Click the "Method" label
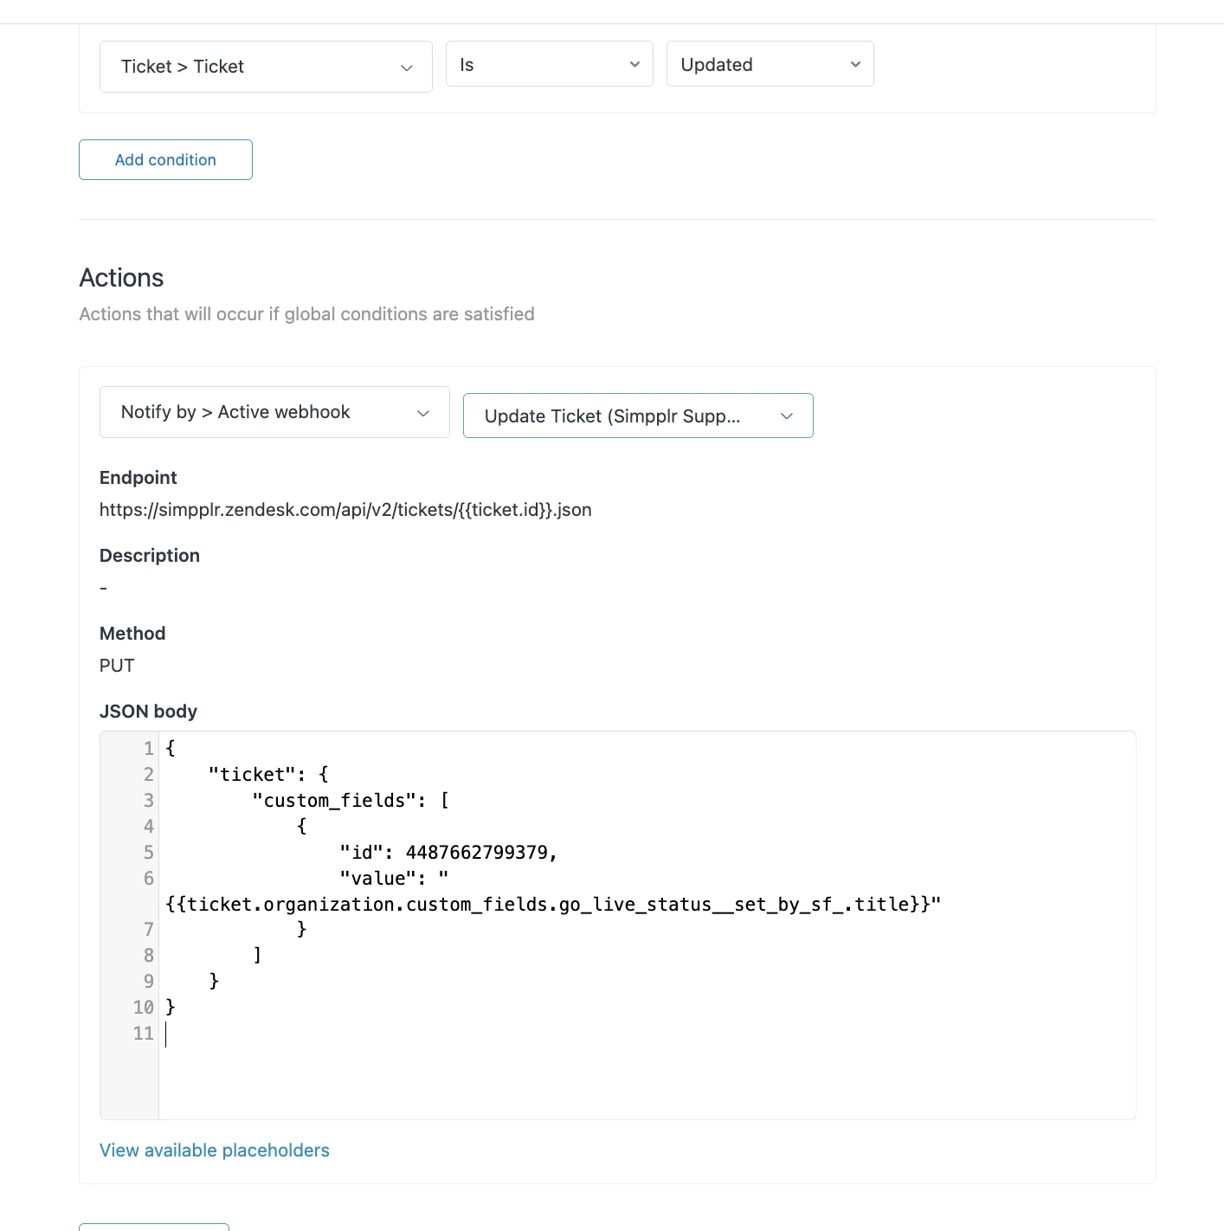 132,634
